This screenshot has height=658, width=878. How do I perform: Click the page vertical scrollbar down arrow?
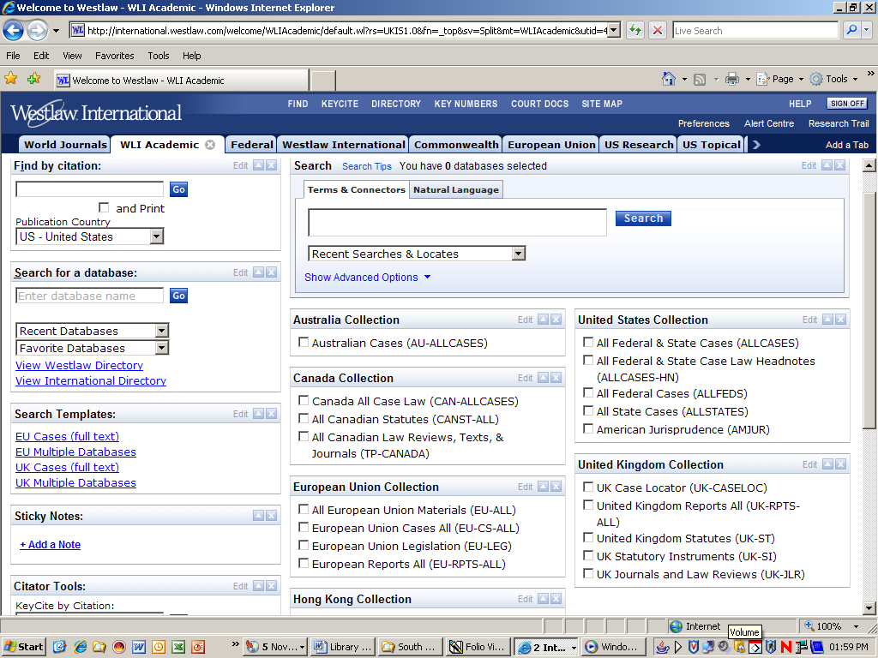869,608
